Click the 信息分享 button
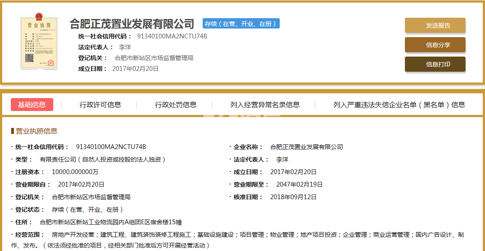The width and height of the screenshot is (485, 251). (x=435, y=45)
